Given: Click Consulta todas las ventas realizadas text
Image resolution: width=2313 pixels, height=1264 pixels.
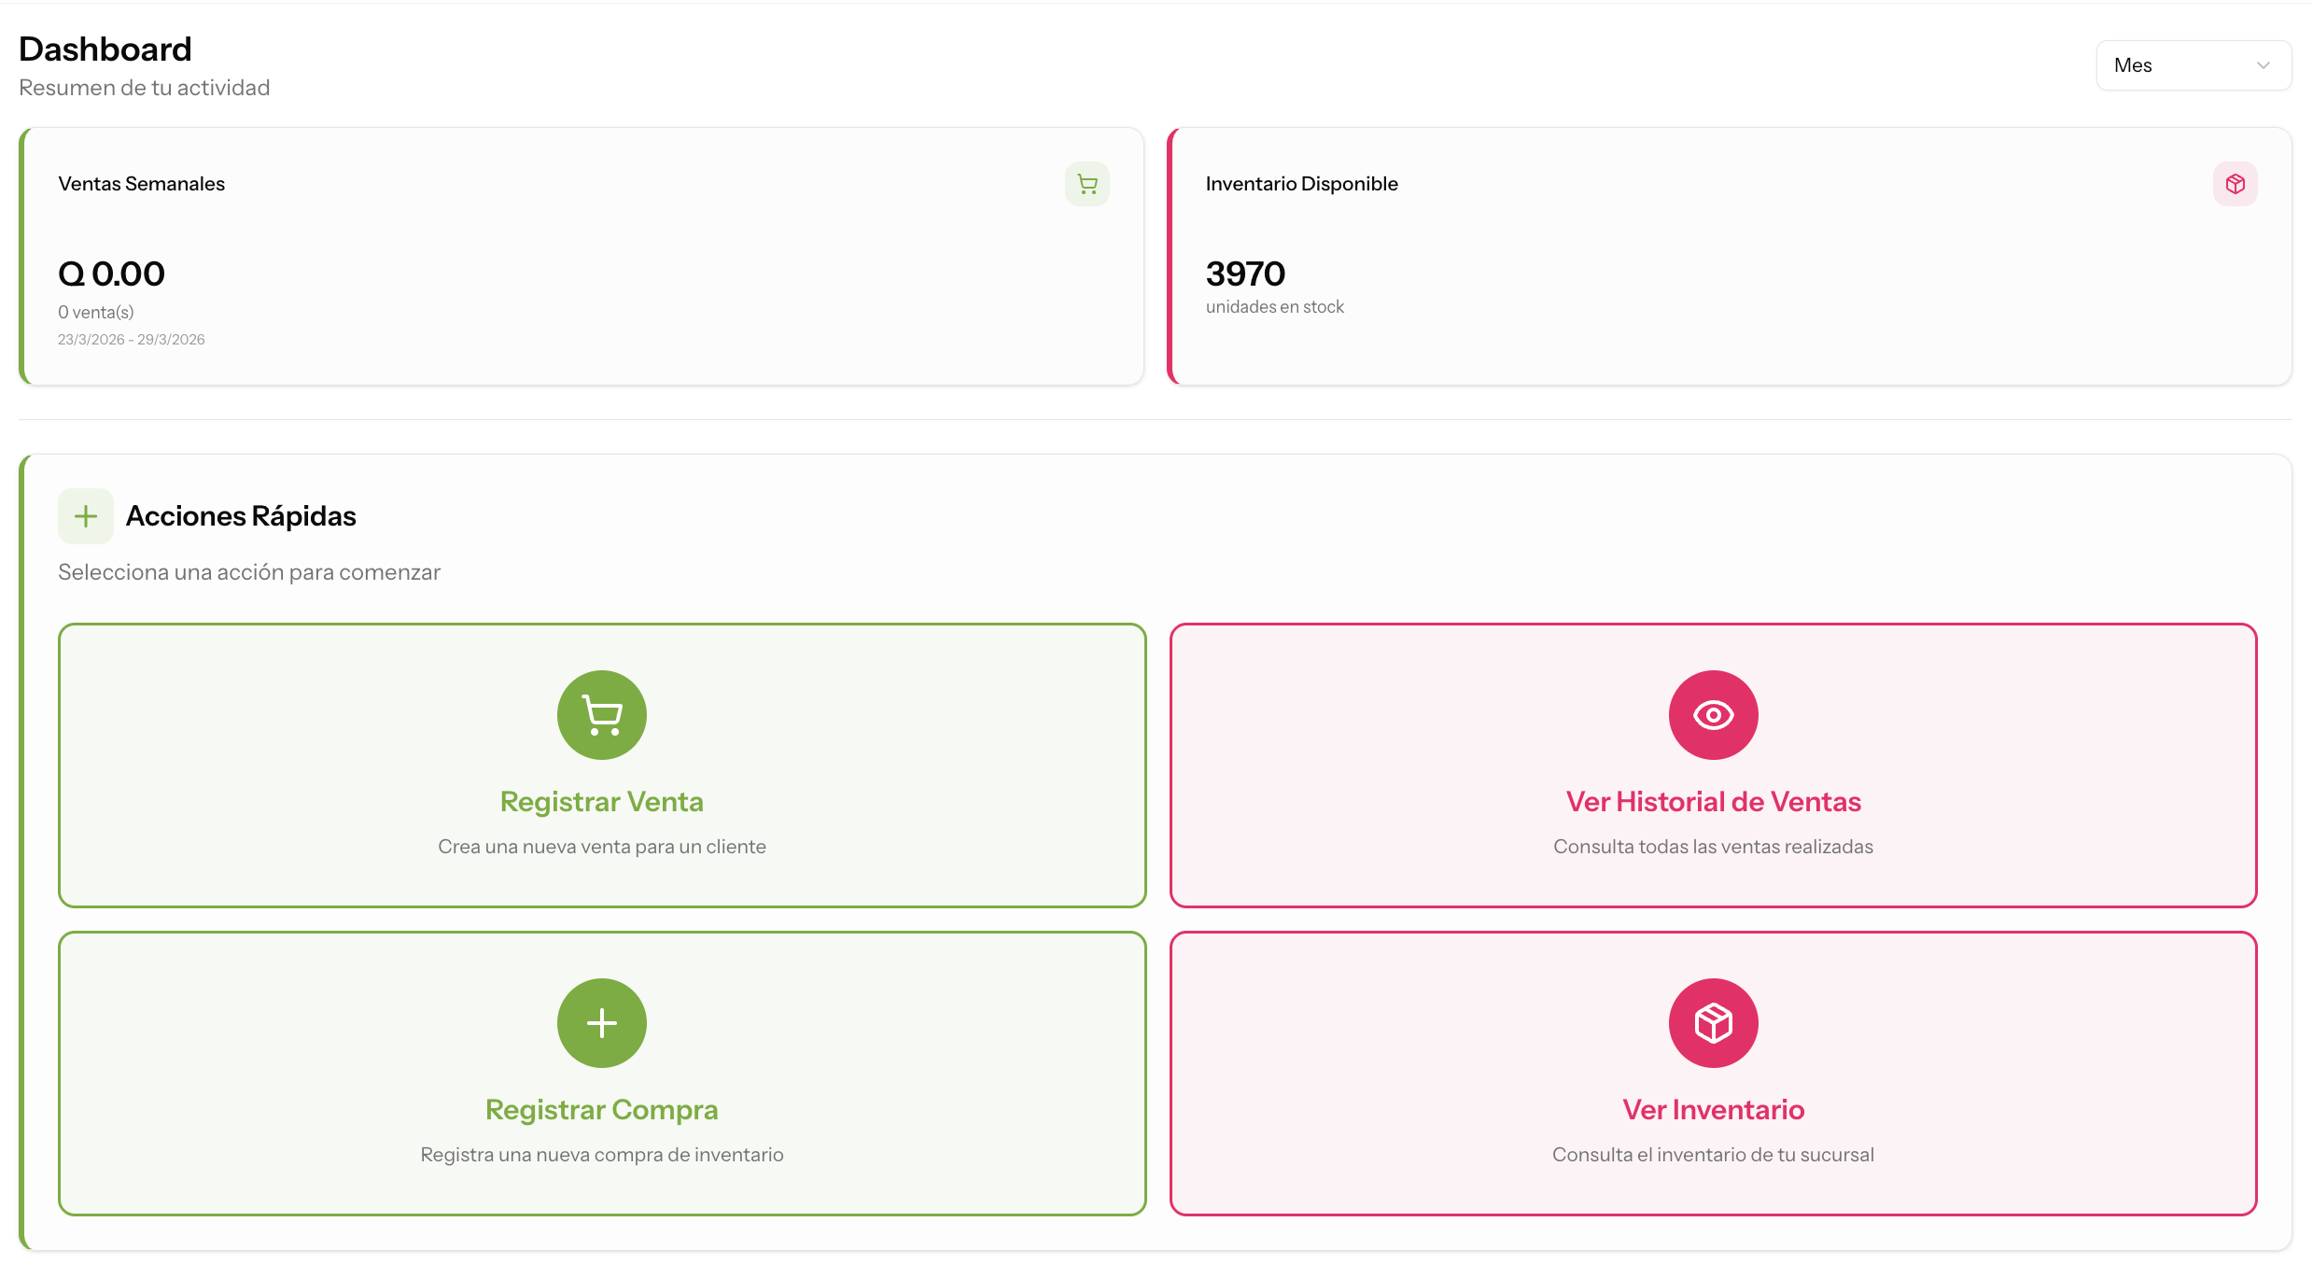Looking at the screenshot, I should point(1714,847).
